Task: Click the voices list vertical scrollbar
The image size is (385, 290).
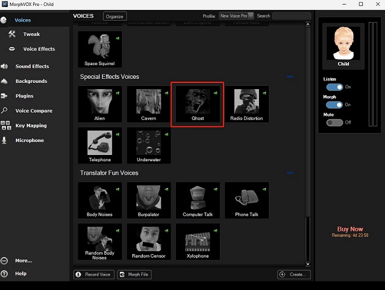Action: 308,145
